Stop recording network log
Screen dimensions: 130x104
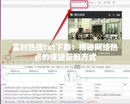click(3, 62)
